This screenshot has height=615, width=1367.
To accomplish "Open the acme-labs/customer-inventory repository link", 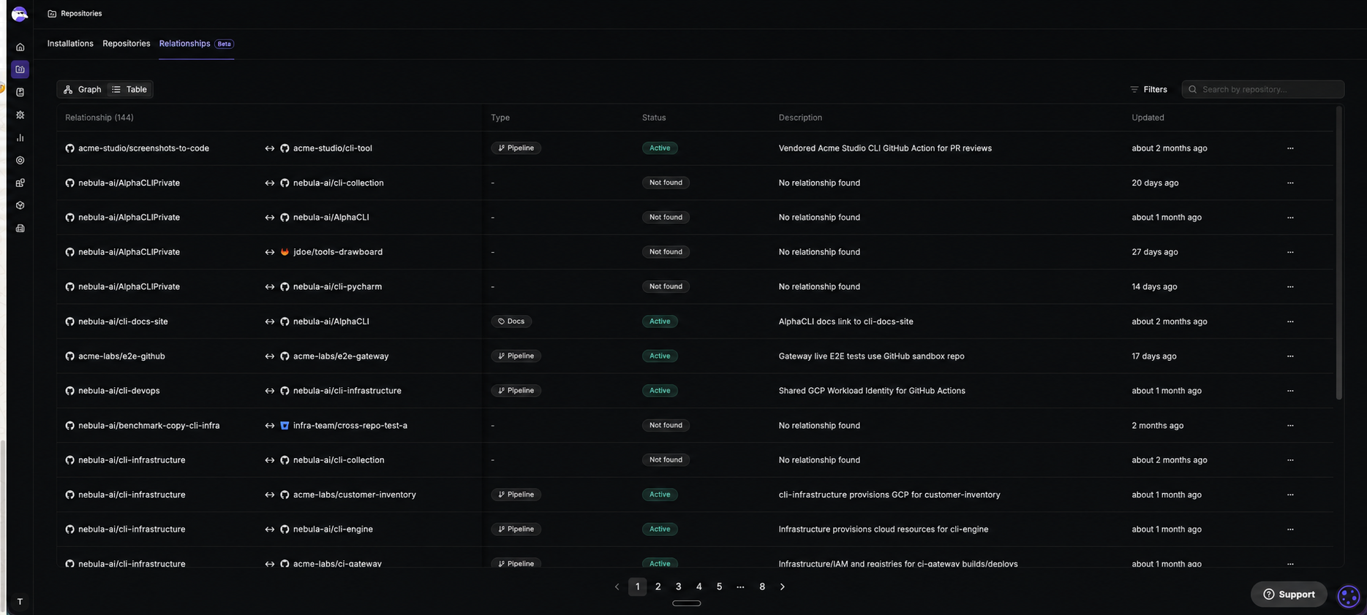I will (354, 494).
